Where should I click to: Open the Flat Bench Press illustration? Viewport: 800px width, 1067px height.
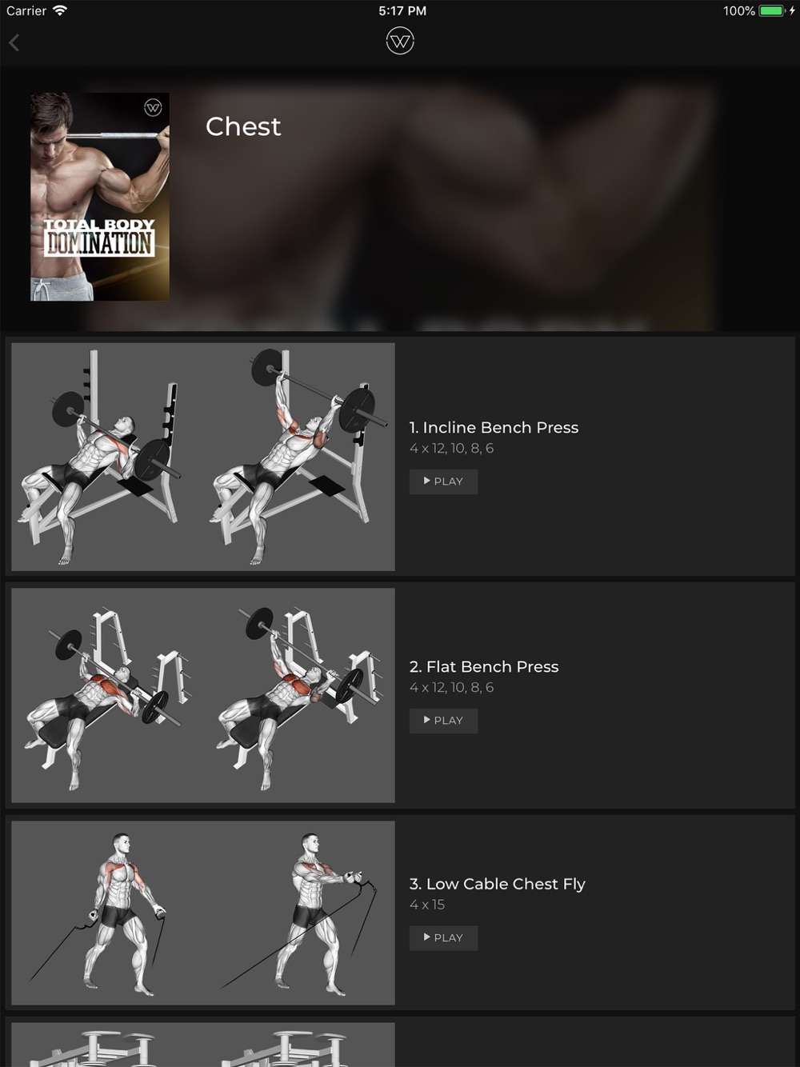[x=203, y=695]
